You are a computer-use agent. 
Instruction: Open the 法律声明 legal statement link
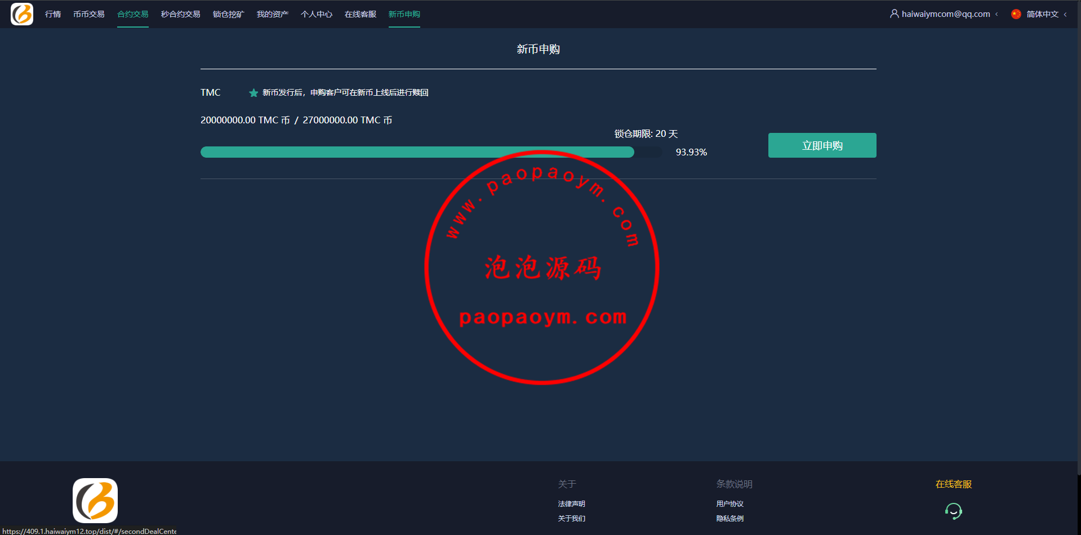pos(572,504)
